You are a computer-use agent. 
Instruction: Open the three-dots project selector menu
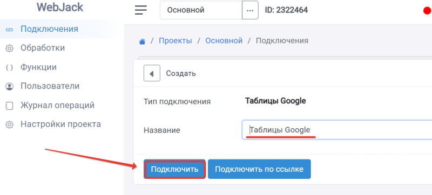click(x=250, y=10)
